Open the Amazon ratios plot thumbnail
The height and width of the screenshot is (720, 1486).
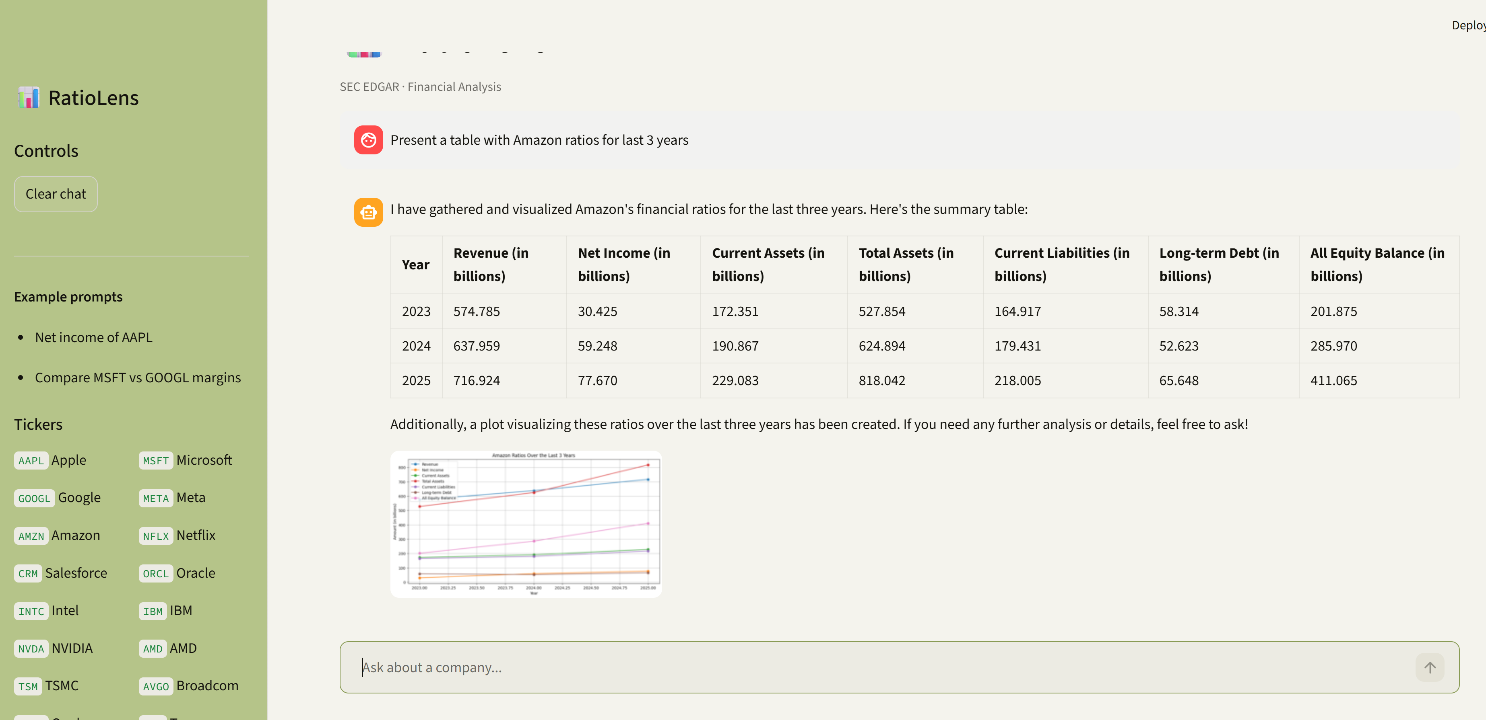click(x=526, y=523)
